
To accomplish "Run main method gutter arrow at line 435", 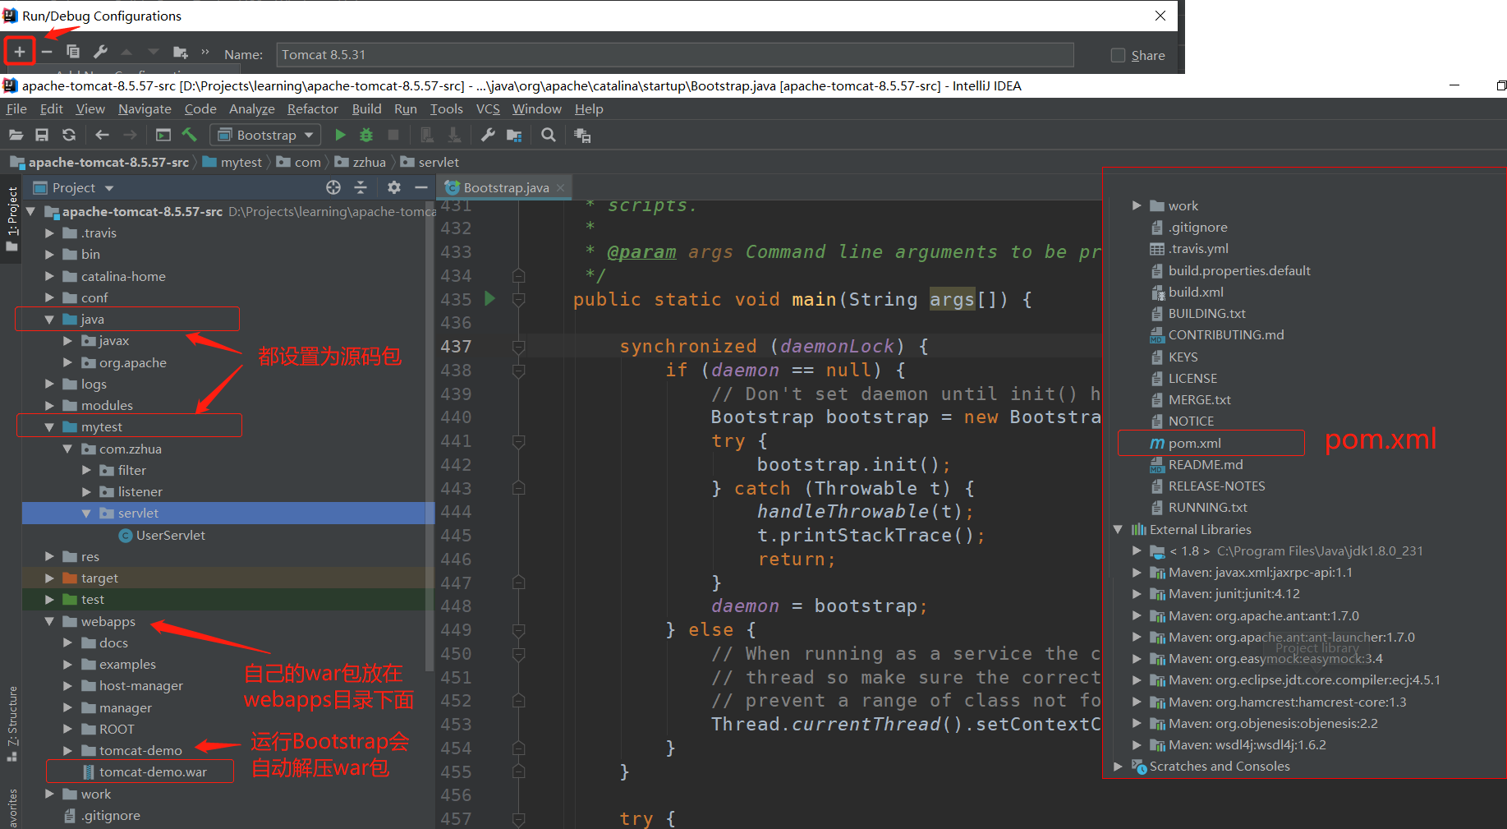I will click(x=490, y=298).
